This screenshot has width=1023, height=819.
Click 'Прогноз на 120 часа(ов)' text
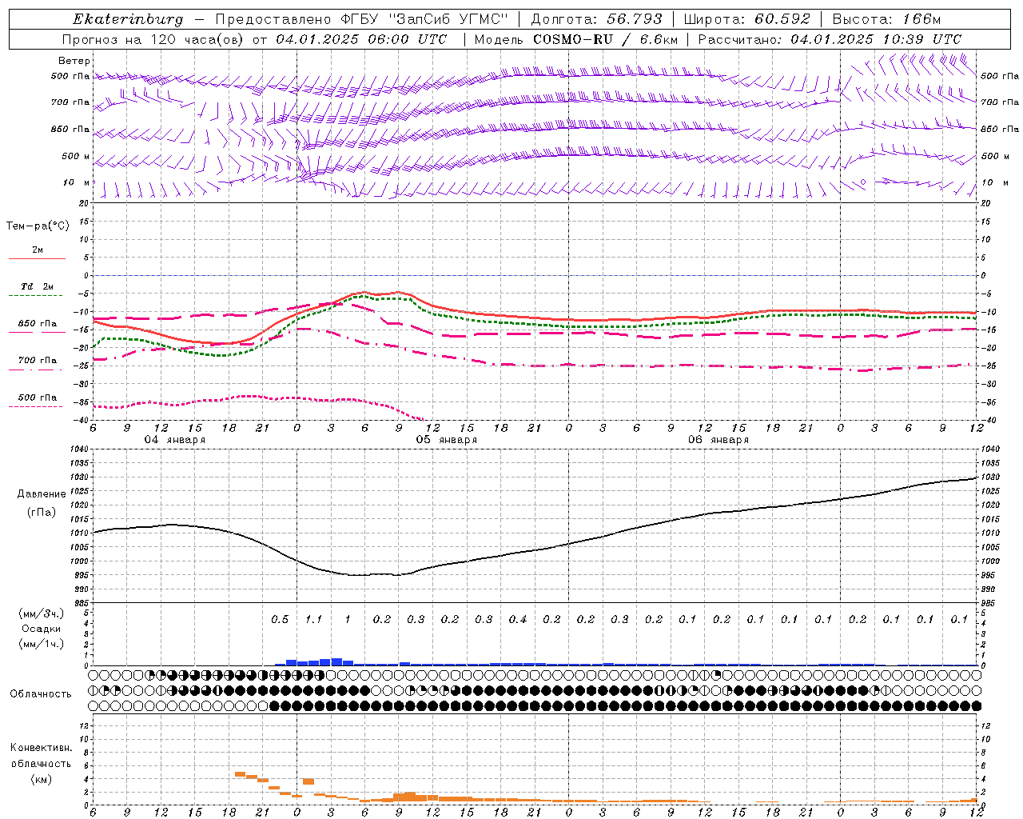[x=154, y=39]
